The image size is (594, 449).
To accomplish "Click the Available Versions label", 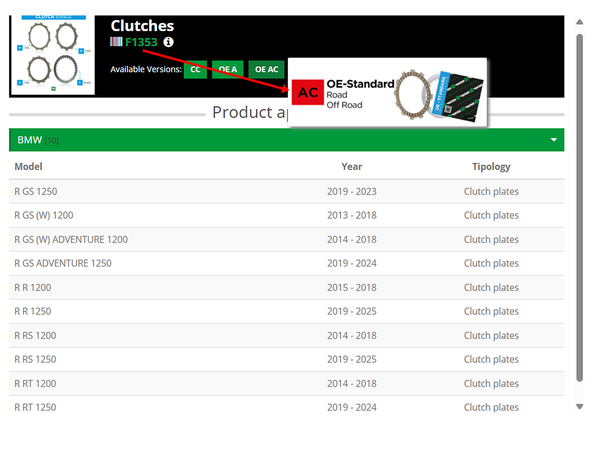I will 146,69.
